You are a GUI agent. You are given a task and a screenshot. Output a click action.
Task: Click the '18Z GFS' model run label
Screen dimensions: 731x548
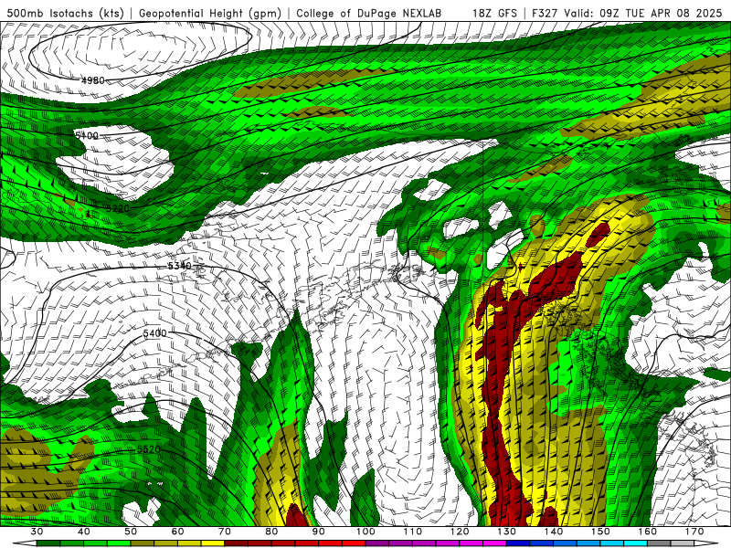coord(494,13)
